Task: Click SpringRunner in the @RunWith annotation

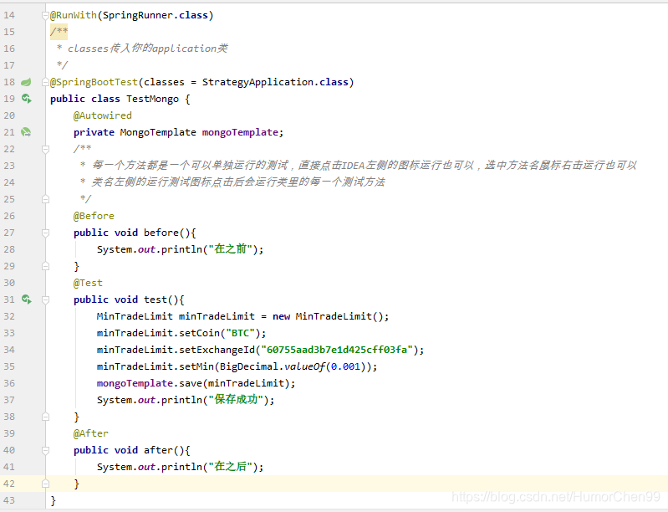Action: tap(138, 15)
